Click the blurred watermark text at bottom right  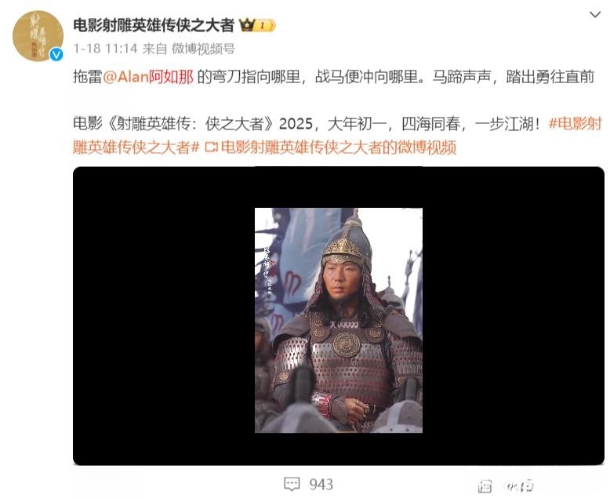point(519,486)
